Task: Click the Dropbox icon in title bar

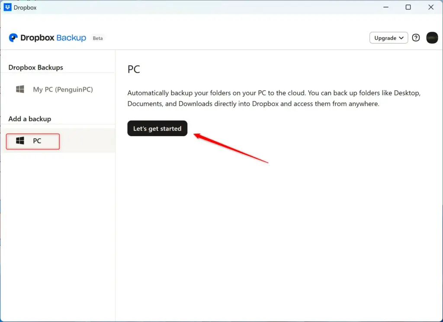Action: pos(8,7)
